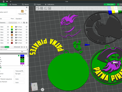Open the Textured PE dropdown in plate settings
Image resolution: width=122 pixels, height=92 pixels.
click(19, 71)
